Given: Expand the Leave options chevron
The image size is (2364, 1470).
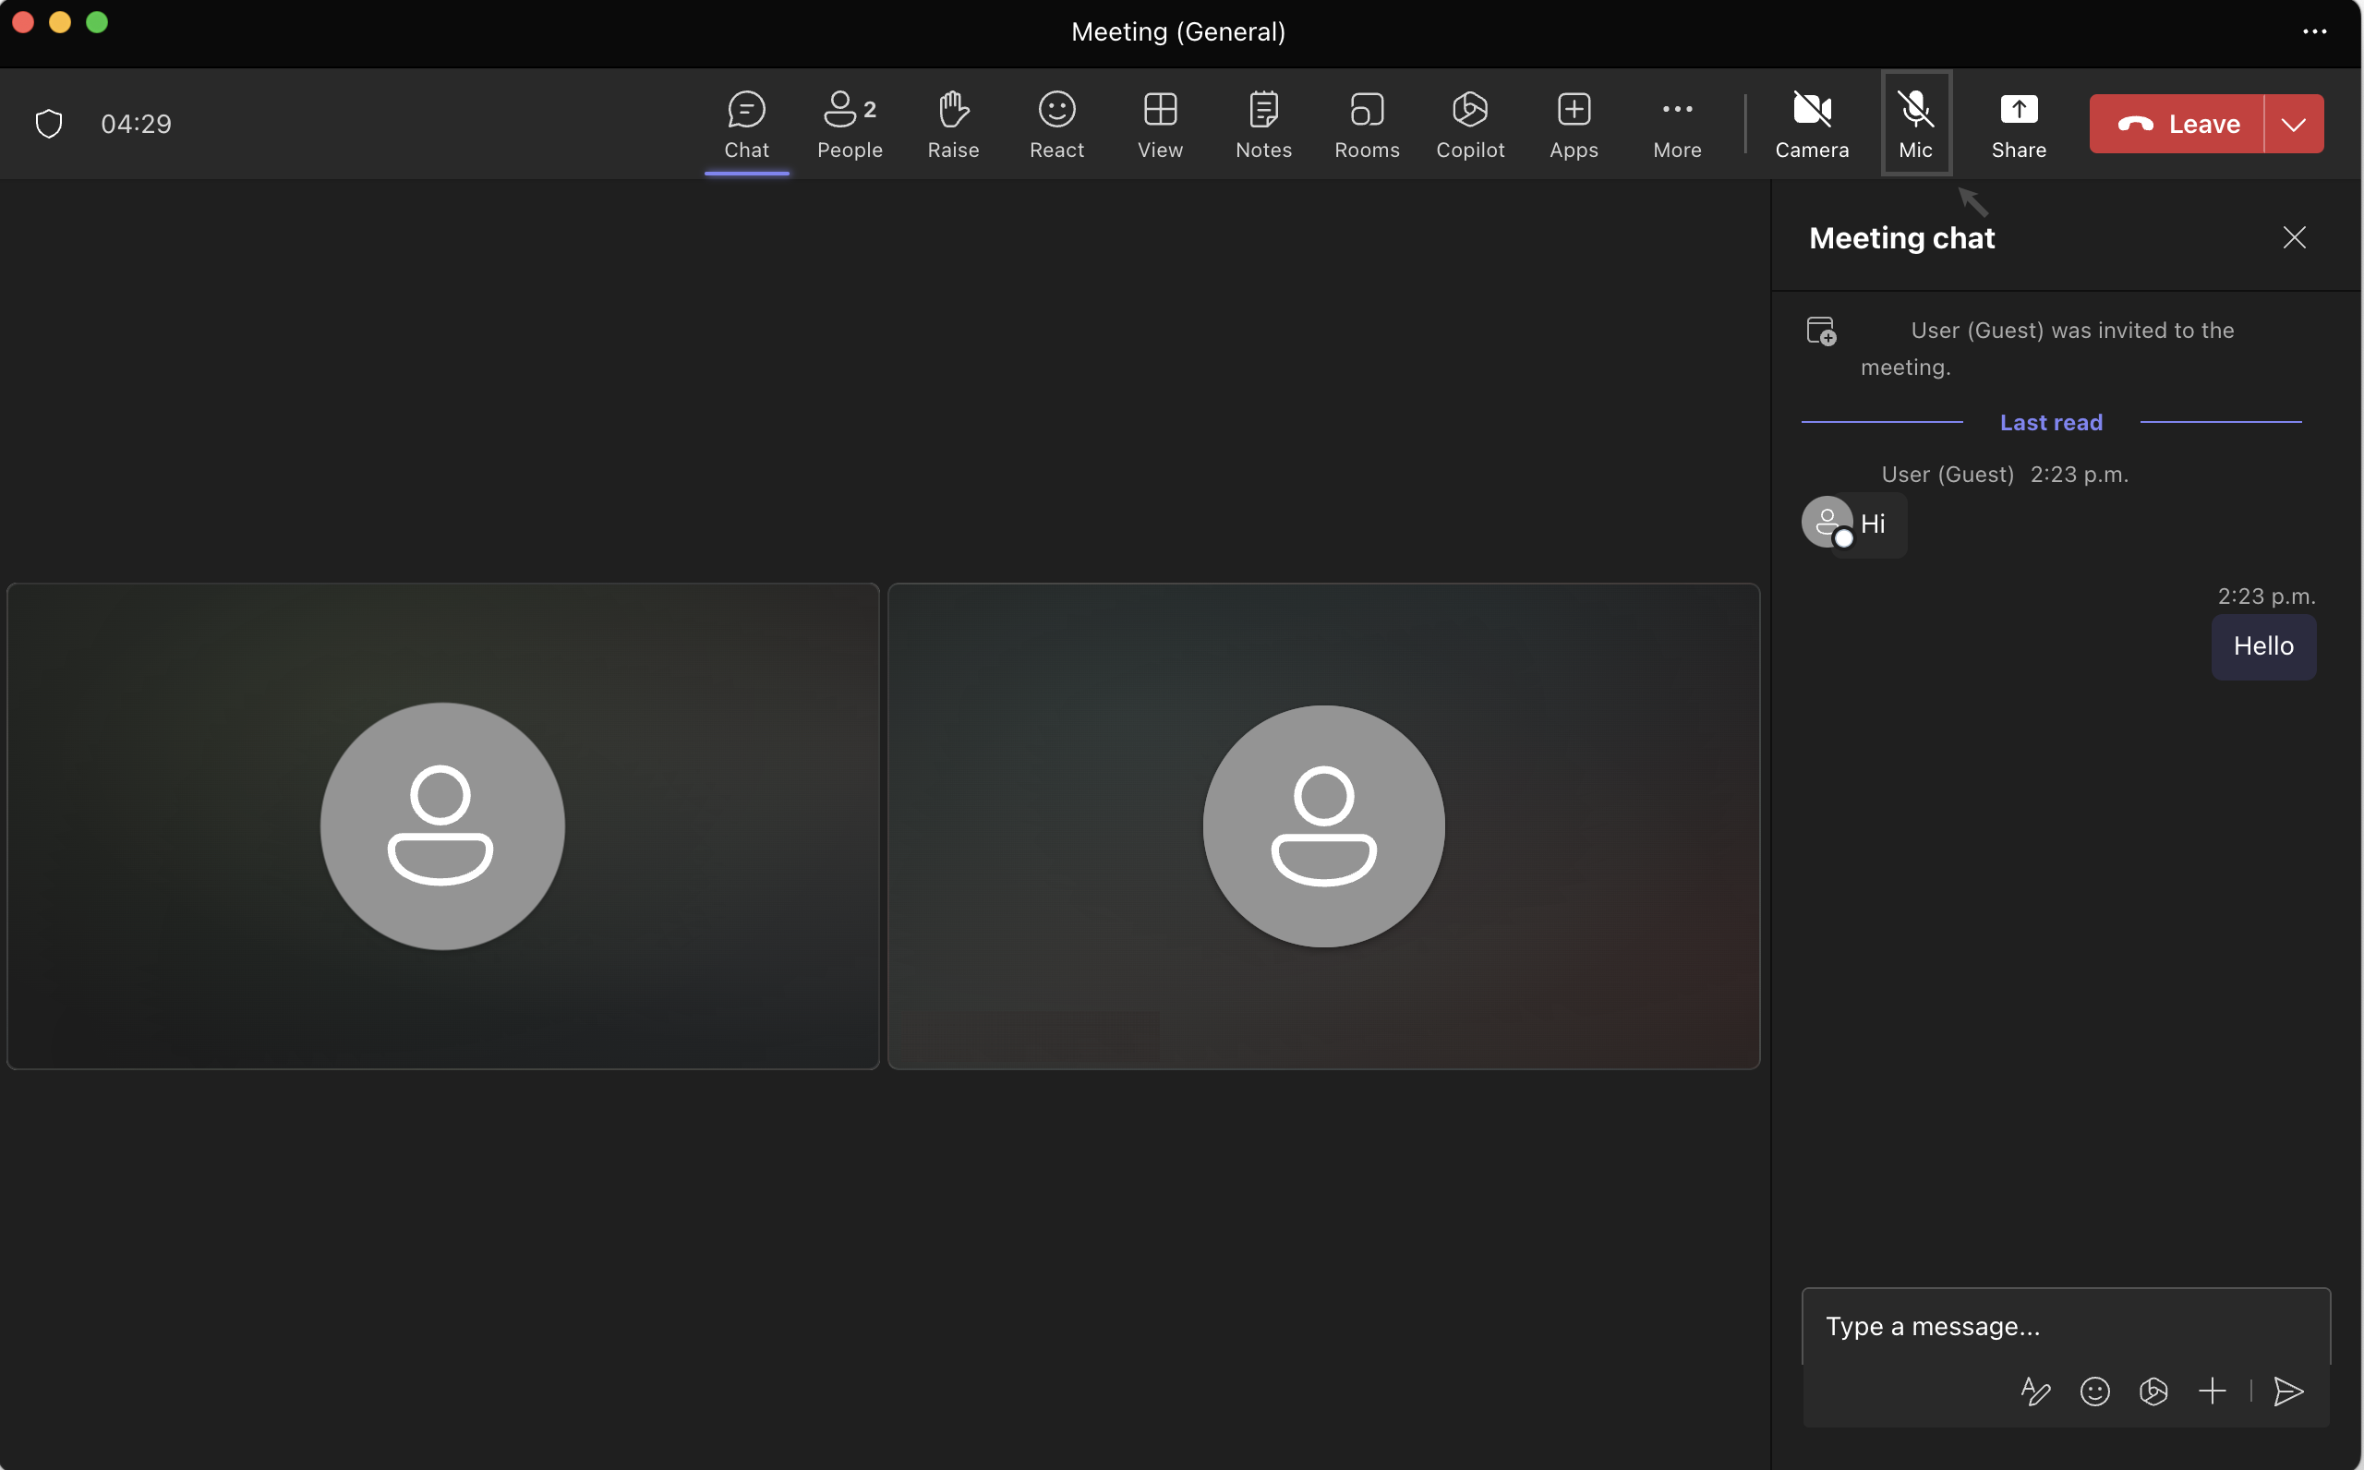Looking at the screenshot, I should click(2294, 124).
